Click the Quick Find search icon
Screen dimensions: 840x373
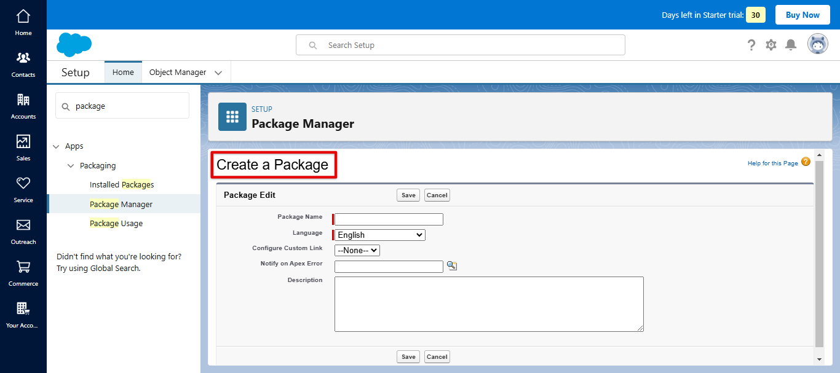(x=66, y=106)
